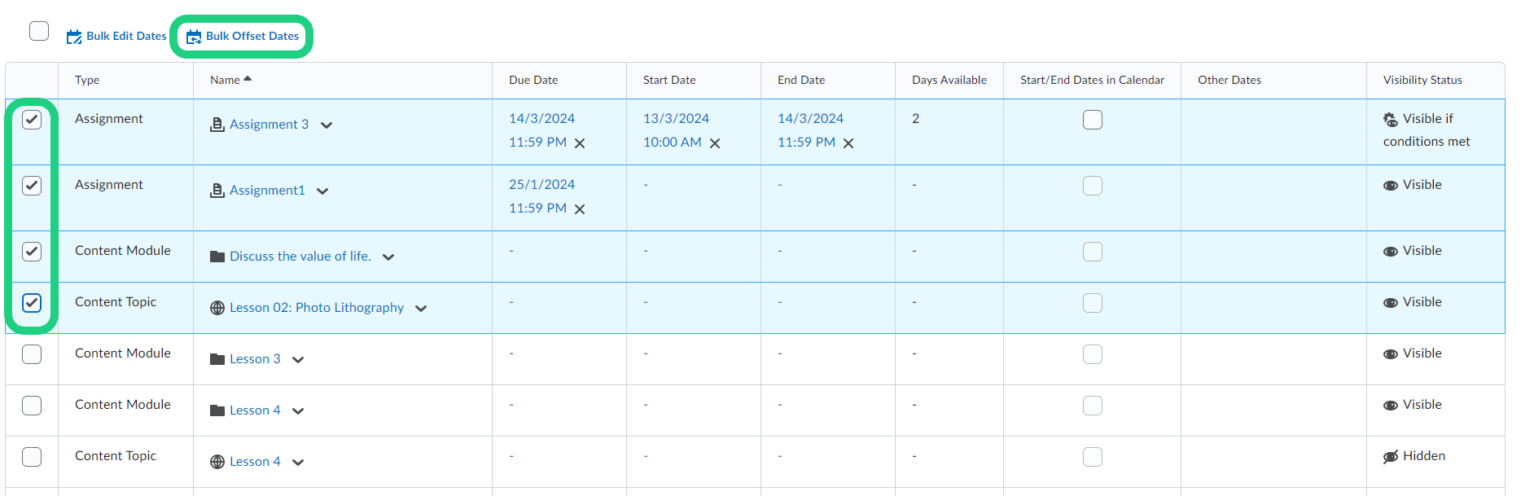Click the Bulk Edit Dates calendar icon

[74, 37]
